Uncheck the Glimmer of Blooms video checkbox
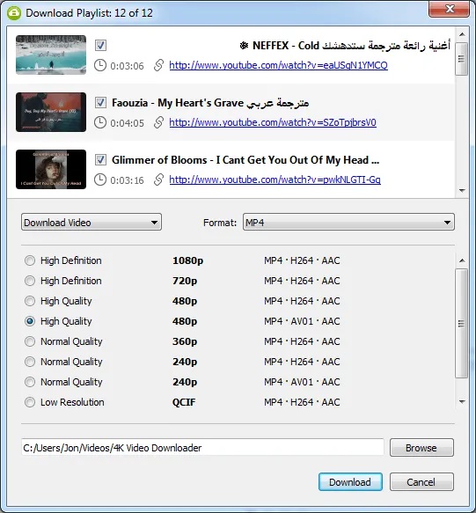 (100, 159)
